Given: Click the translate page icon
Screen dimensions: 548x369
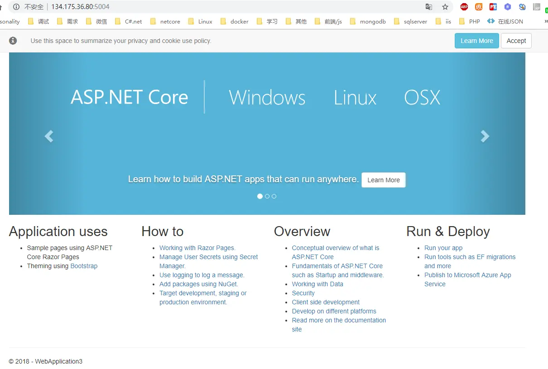Looking at the screenshot, I should pyautogui.click(x=428, y=7).
